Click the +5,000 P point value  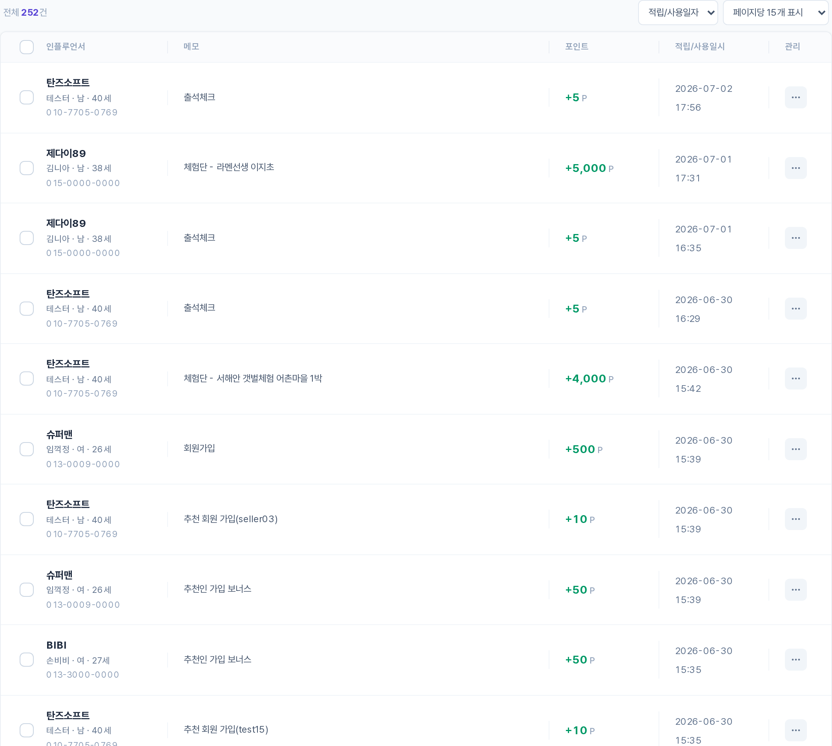pos(589,168)
